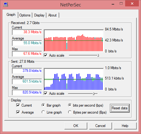
Task: Open the About tab
Action: pos(52,15)
